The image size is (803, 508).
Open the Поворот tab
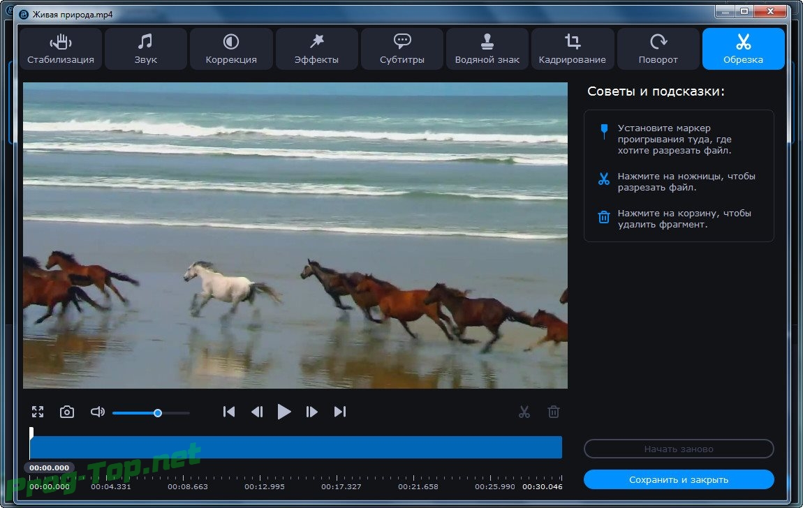[658, 49]
